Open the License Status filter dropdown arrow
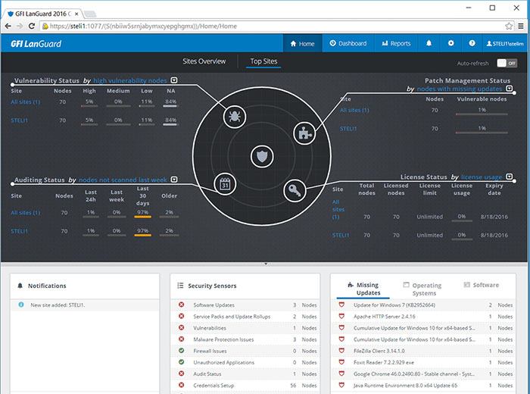 click(x=510, y=177)
